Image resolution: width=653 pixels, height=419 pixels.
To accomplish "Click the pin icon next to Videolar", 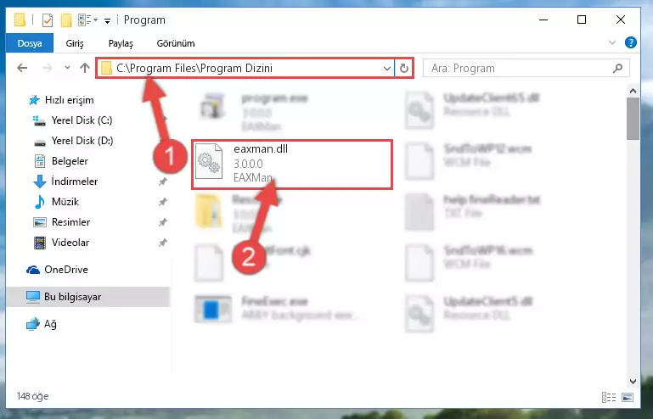I will click(x=162, y=243).
